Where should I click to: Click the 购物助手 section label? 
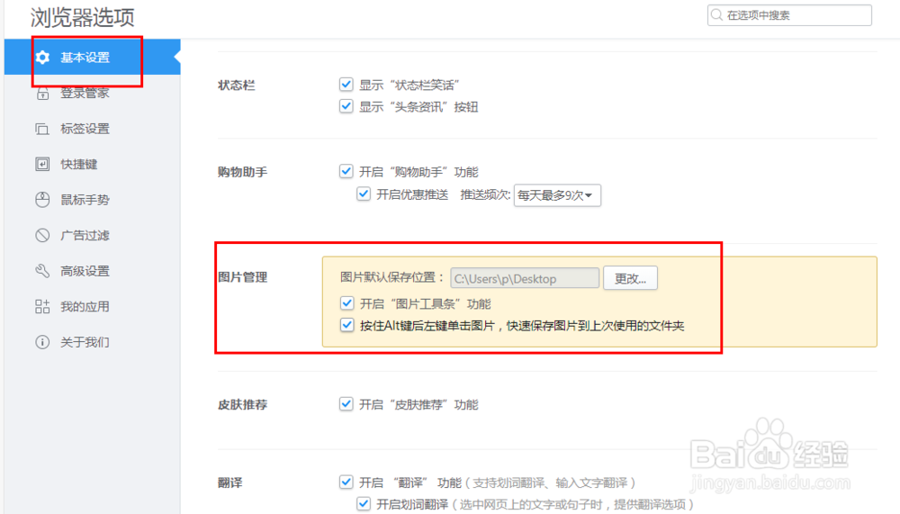[x=243, y=172]
